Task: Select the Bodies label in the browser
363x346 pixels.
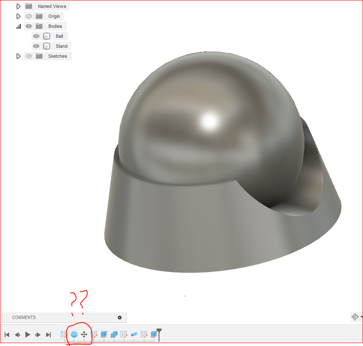Action: 55,26
